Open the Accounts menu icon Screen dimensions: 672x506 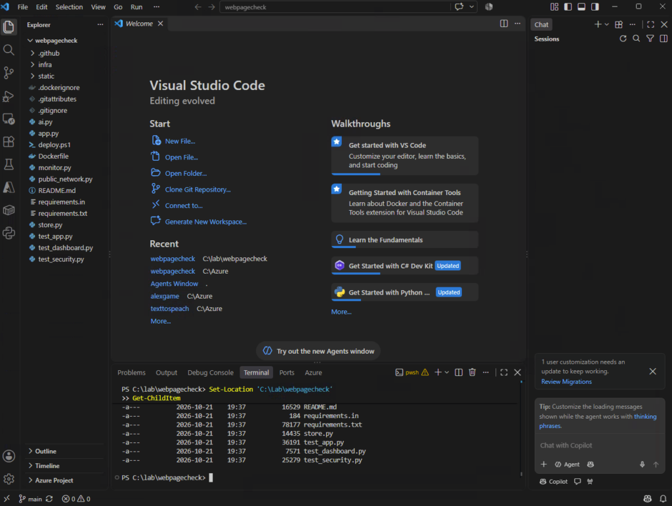click(9, 456)
